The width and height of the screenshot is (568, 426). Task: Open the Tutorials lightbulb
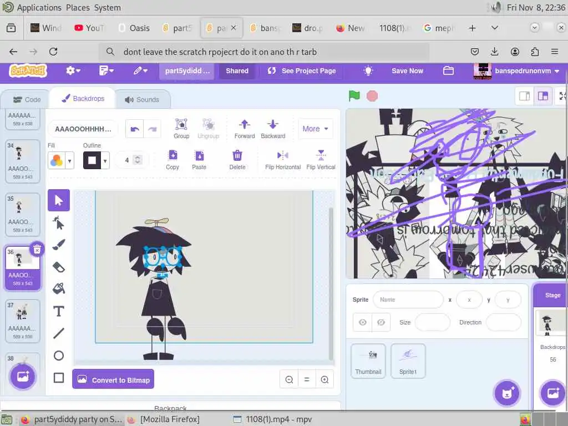point(368,71)
